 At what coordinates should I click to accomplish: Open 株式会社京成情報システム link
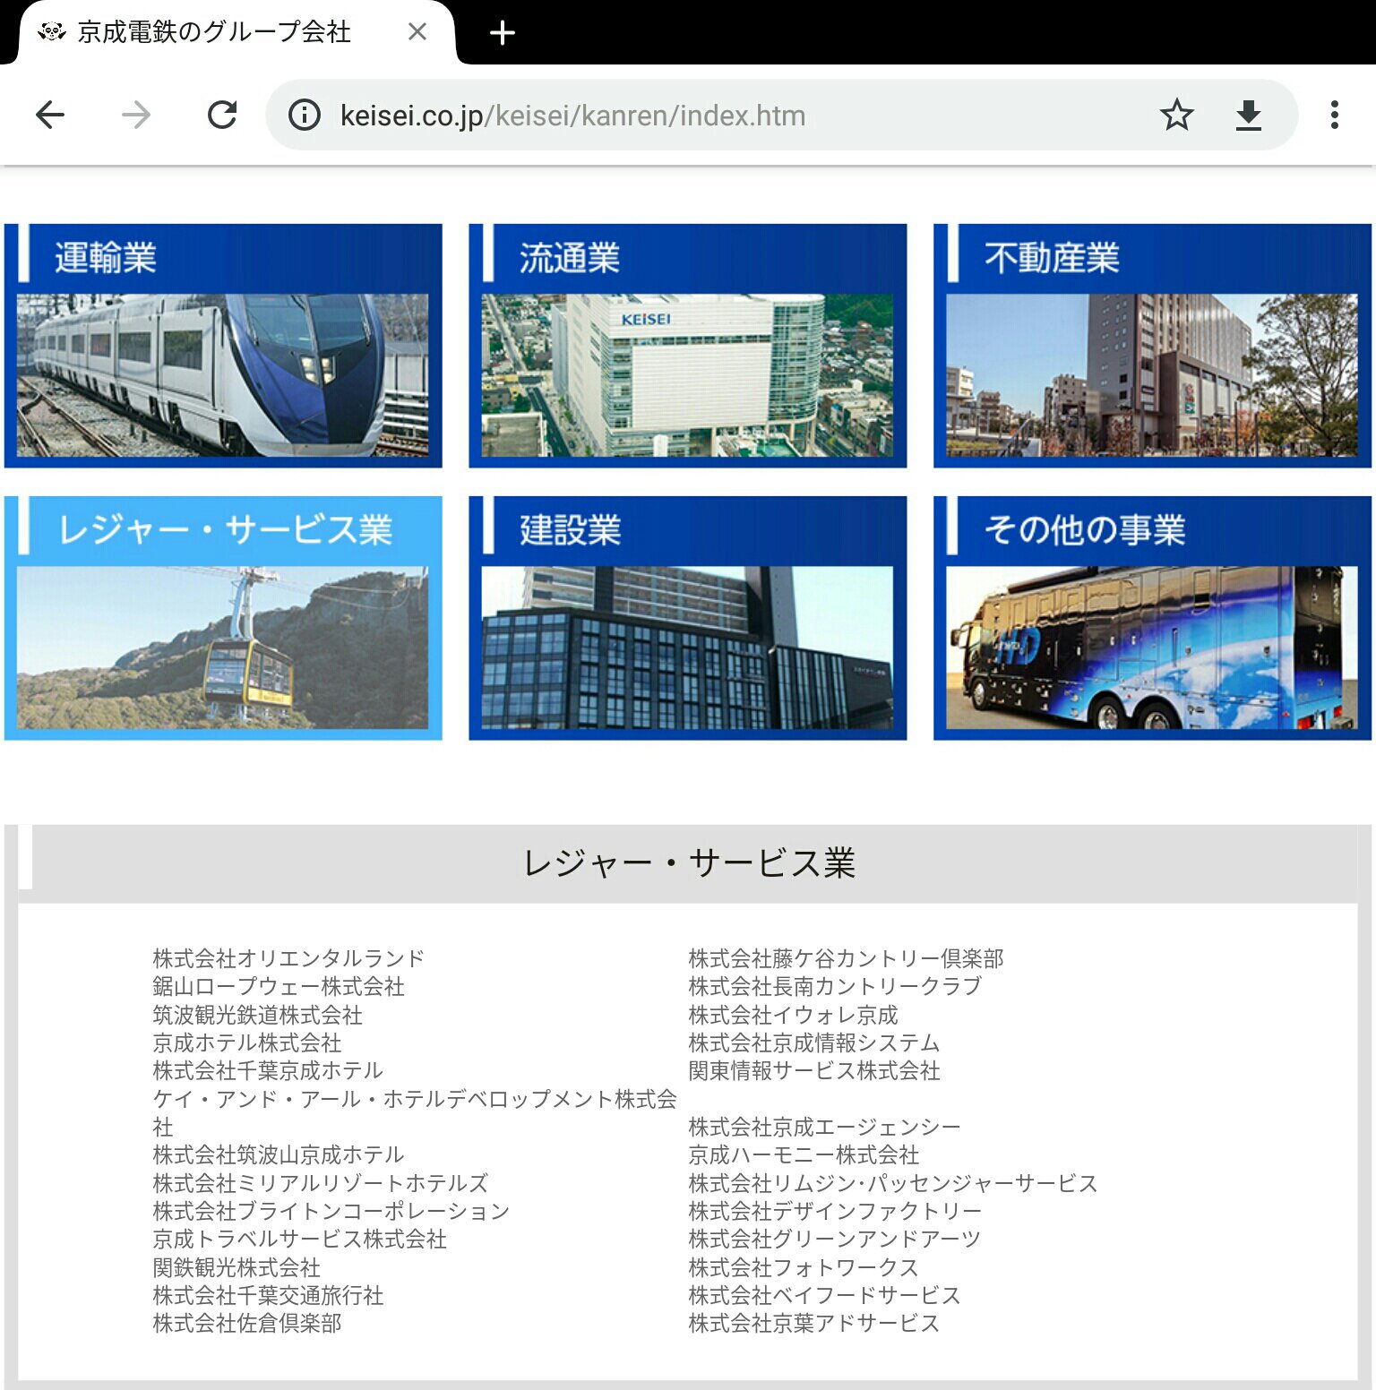tap(814, 1042)
